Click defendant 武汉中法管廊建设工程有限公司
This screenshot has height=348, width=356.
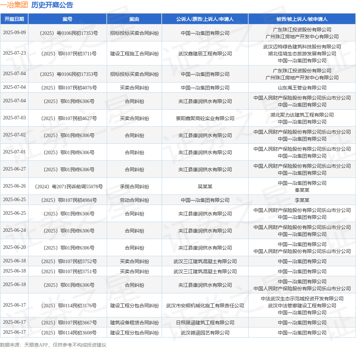coord(302,306)
